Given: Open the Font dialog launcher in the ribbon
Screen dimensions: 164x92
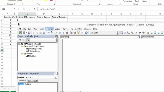Looking at the screenshot, I should point(54,4).
